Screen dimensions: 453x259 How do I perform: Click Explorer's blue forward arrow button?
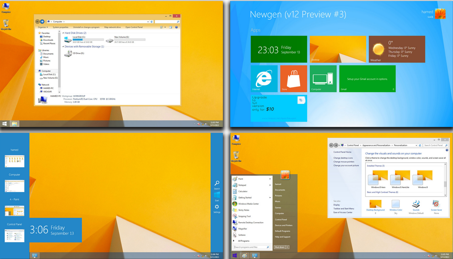coord(42,21)
